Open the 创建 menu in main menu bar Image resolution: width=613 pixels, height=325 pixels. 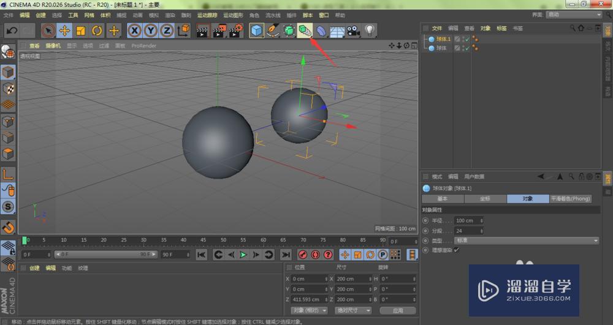[x=40, y=15]
